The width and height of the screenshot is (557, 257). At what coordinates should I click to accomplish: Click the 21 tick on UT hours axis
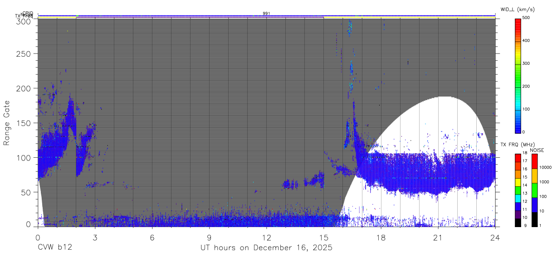438,238
